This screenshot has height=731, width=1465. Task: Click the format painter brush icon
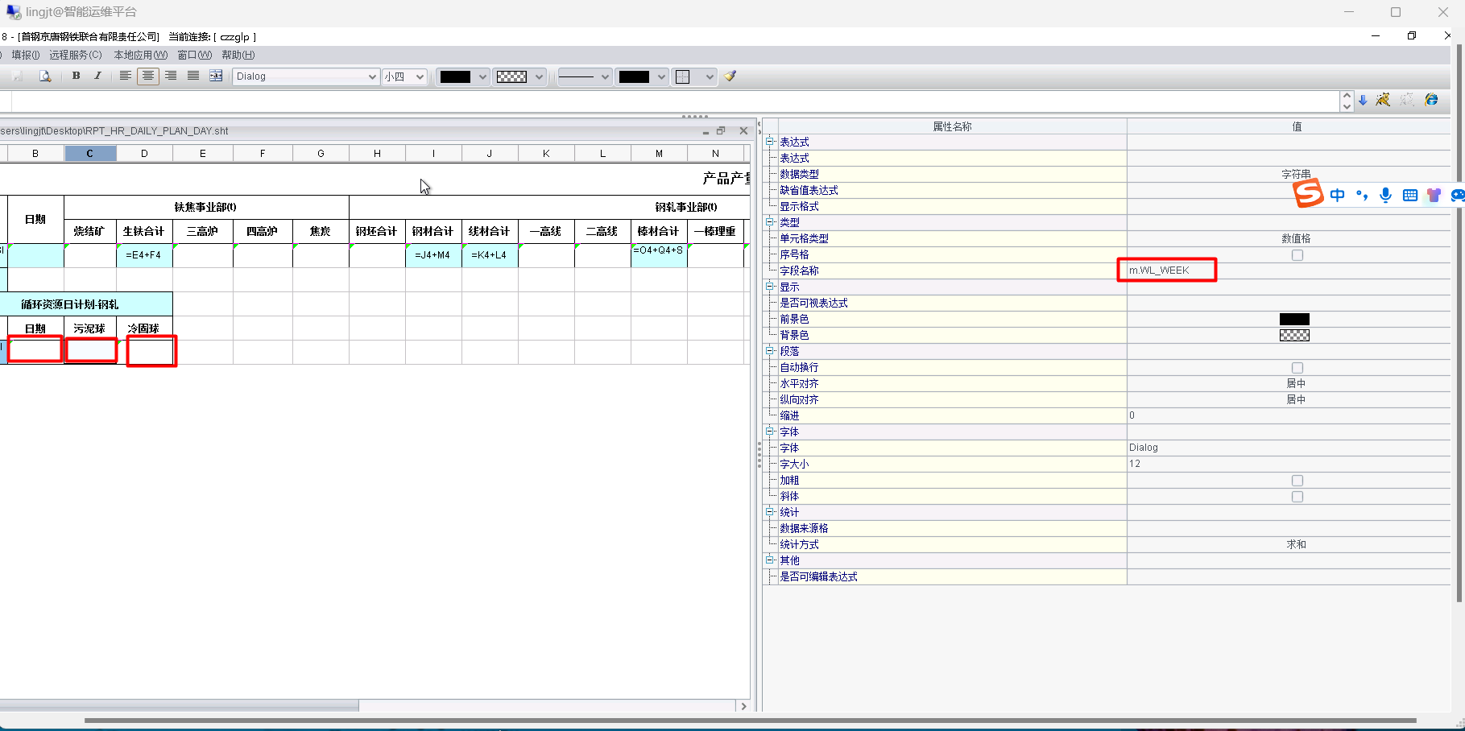[730, 76]
